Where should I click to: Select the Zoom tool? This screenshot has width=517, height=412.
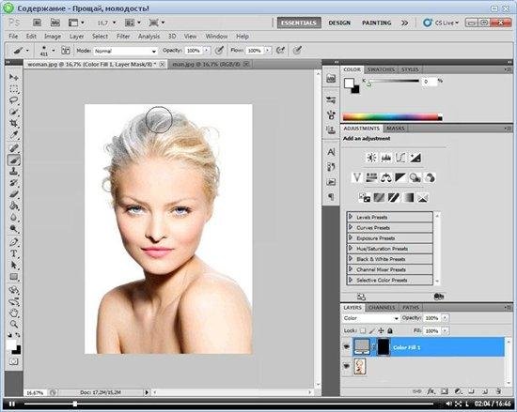pos(13,324)
